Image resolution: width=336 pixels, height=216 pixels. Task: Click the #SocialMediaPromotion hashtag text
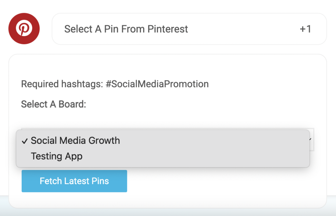coord(157,84)
